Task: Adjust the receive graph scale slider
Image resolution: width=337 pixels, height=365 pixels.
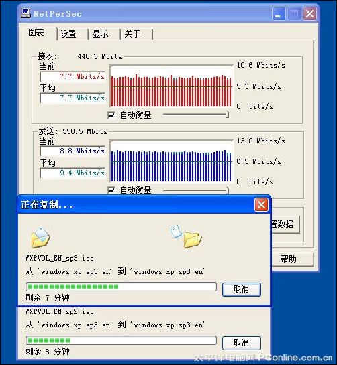Action: [195, 115]
